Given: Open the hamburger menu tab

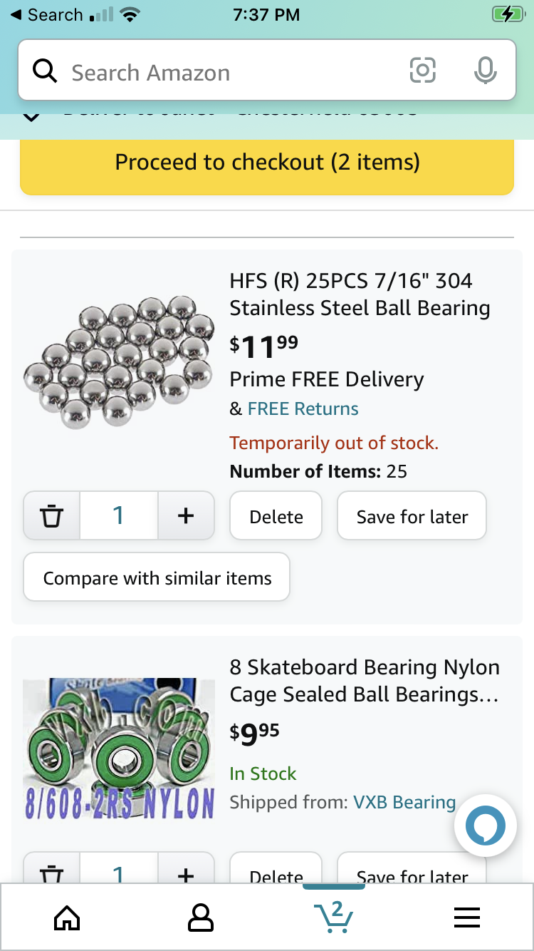Looking at the screenshot, I should 467,917.
